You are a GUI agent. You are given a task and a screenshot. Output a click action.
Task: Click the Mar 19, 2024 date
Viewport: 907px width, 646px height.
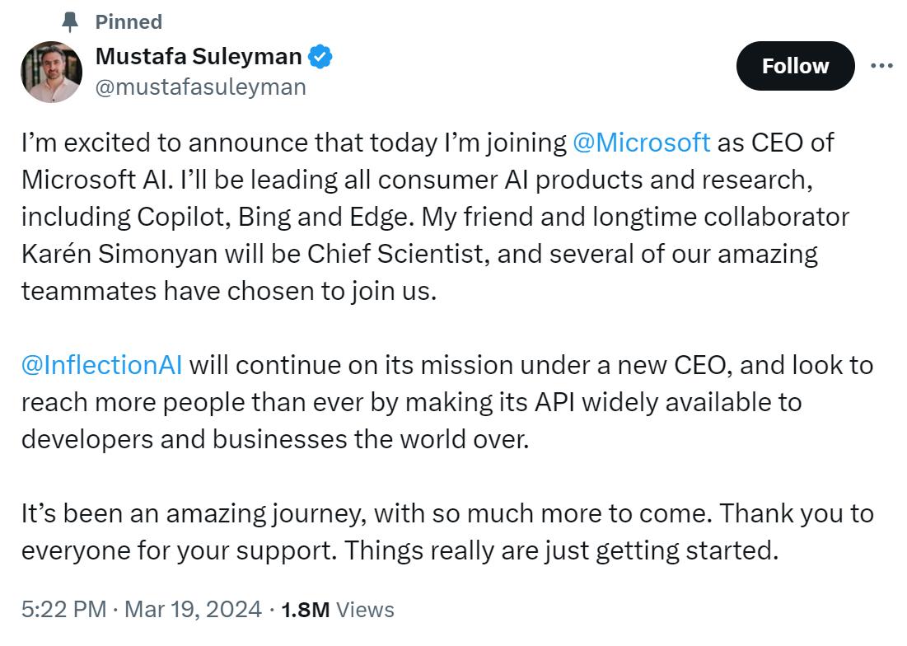pos(193,610)
